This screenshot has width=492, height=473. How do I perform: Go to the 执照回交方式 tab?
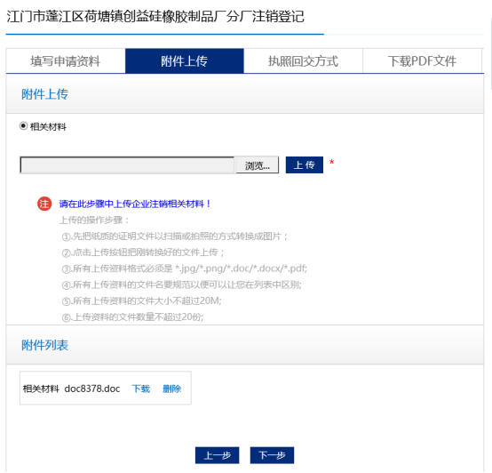point(303,61)
